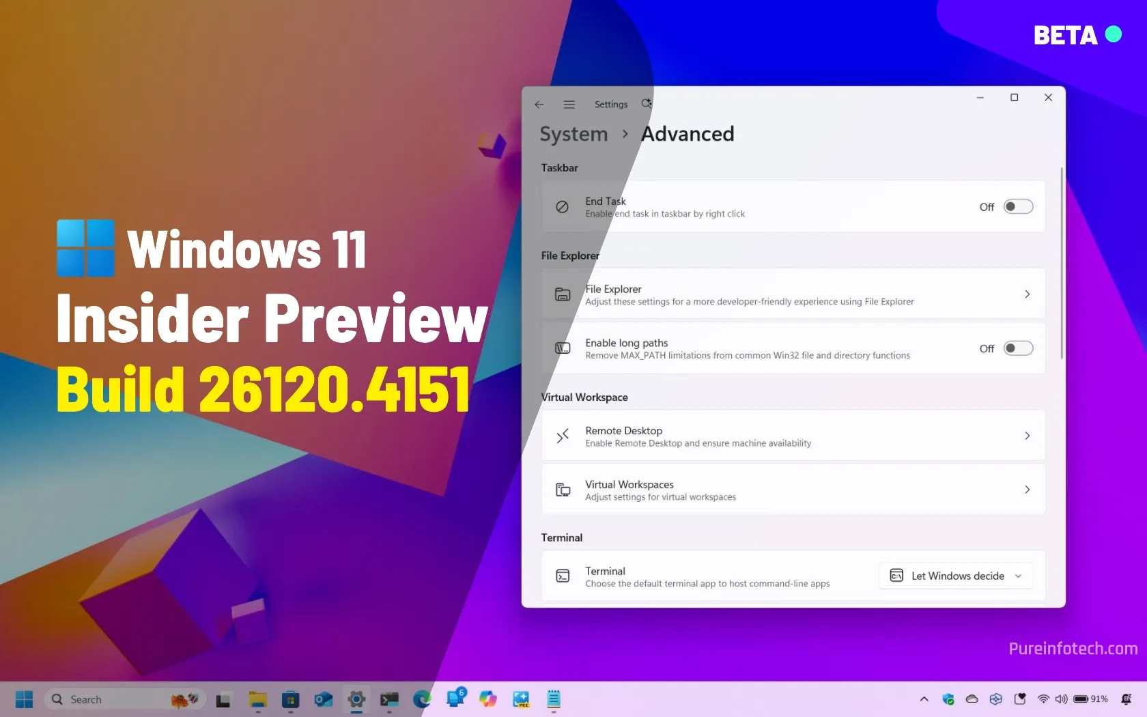
Task: Open the PRE-labeled app on taskbar
Action: [x=521, y=699]
